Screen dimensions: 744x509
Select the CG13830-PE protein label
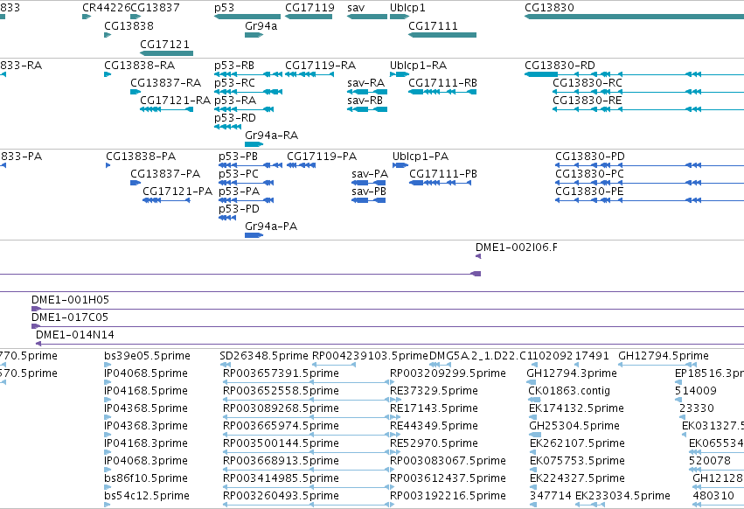[x=589, y=192]
